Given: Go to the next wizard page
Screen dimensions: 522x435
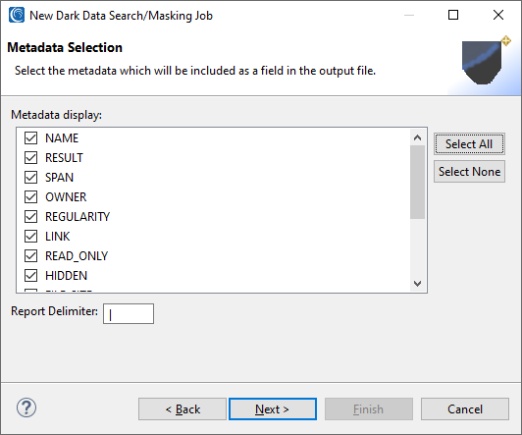Looking at the screenshot, I should (x=273, y=409).
